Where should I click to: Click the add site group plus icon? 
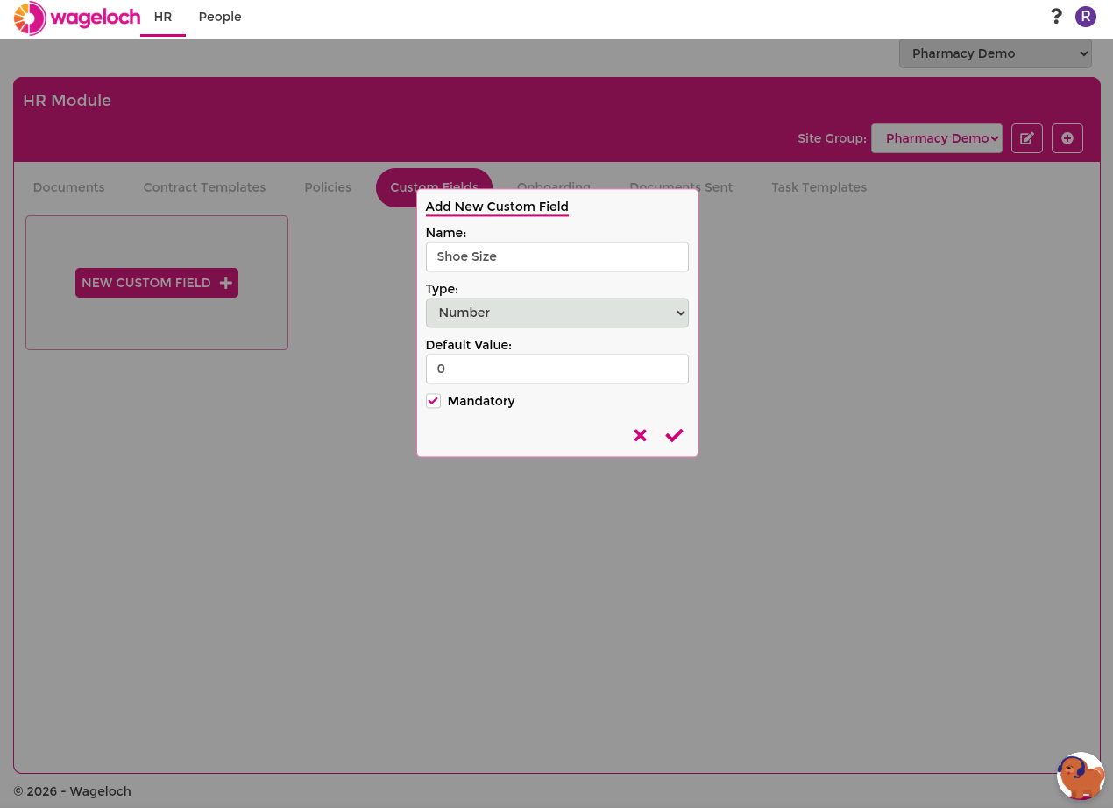click(x=1067, y=138)
